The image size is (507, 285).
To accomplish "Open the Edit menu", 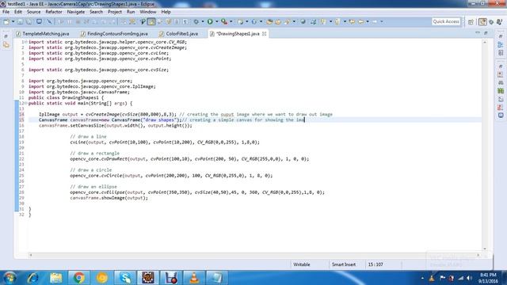I will tap(18, 12).
